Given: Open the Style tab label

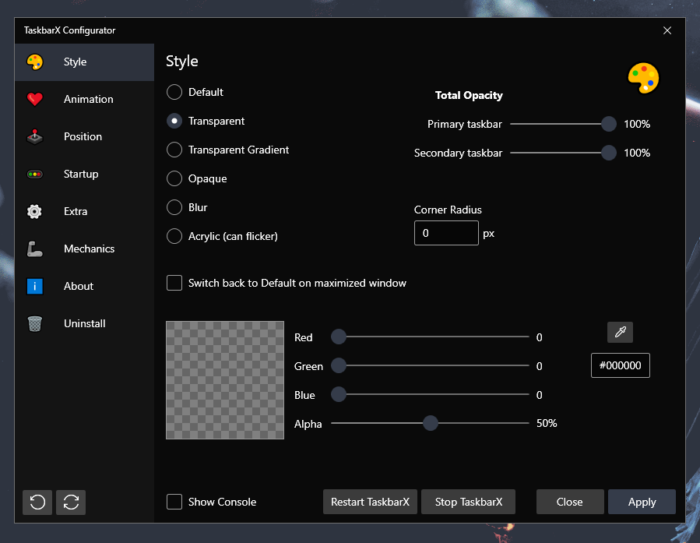Looking at the screenshot, I should 75,62.
